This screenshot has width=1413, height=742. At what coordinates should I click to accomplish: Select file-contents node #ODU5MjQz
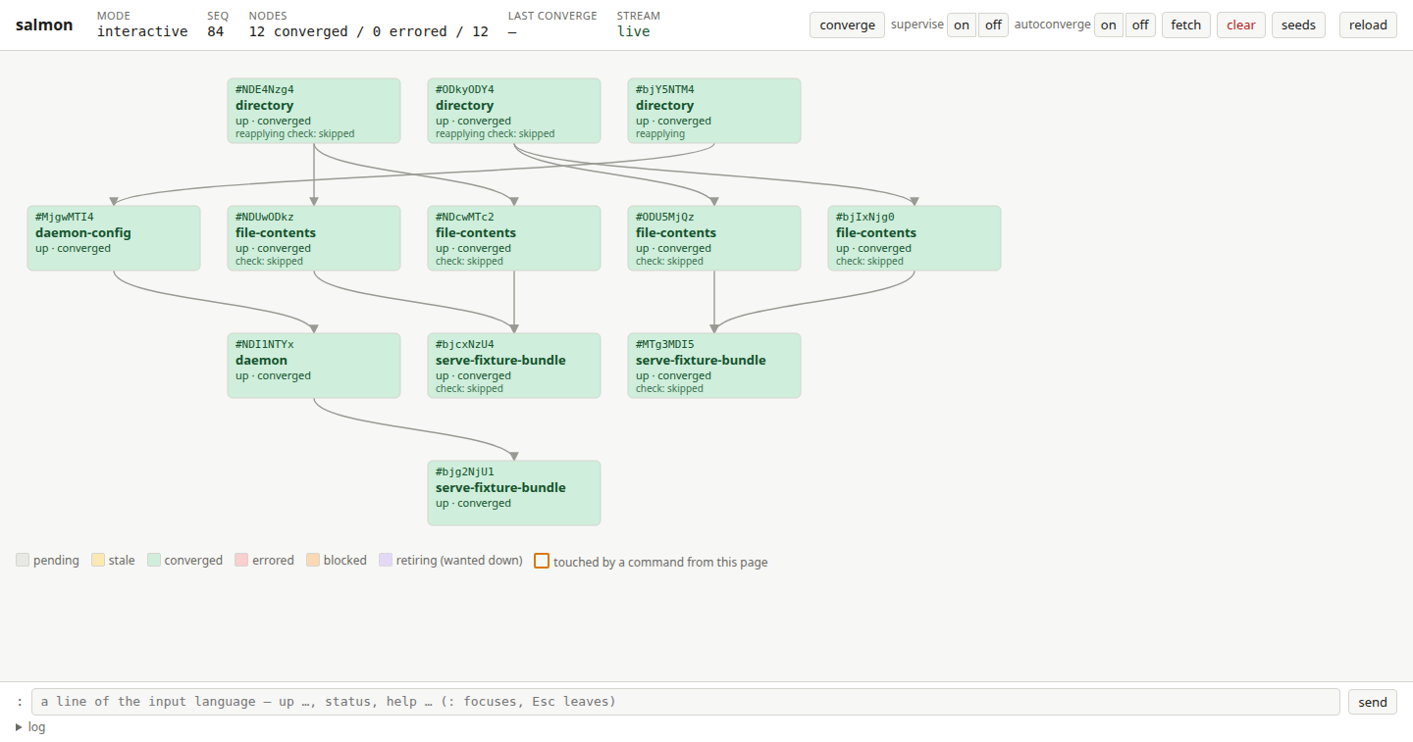(x=714, y=238)
